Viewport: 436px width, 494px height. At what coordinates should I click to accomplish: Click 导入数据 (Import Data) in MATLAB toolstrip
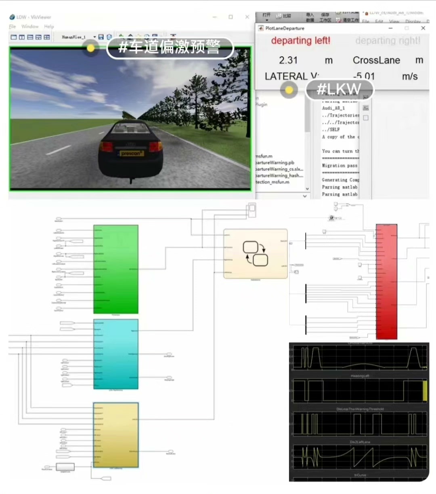click(310, 17)
